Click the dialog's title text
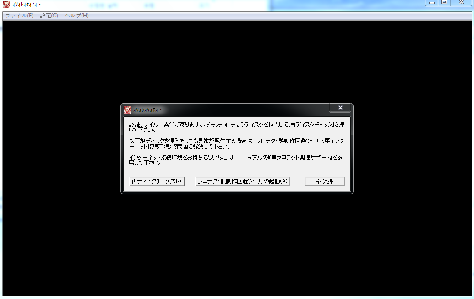This screenshot has height=299, width=474. click(147, 110)
